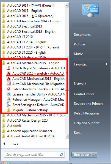Click the folder icon beside AutoCAD Electrical 2013
This screenshot has height=164, width=111.
coord(4,26)
